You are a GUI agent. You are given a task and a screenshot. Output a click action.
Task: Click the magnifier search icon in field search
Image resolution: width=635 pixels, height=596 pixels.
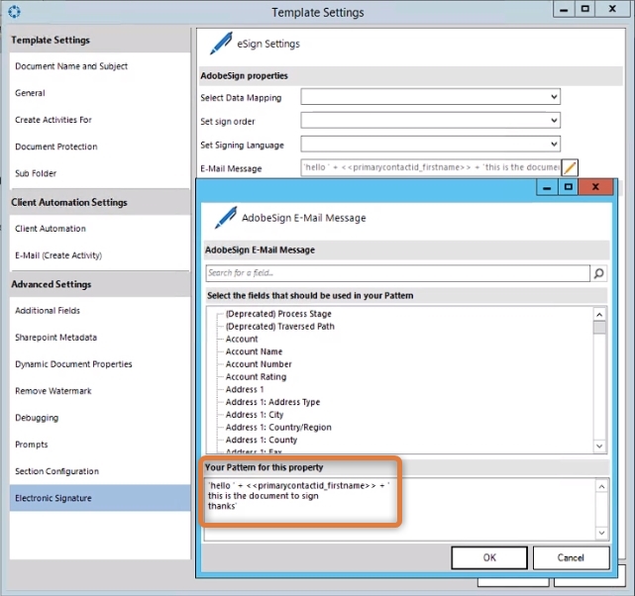tap(598, 273)
